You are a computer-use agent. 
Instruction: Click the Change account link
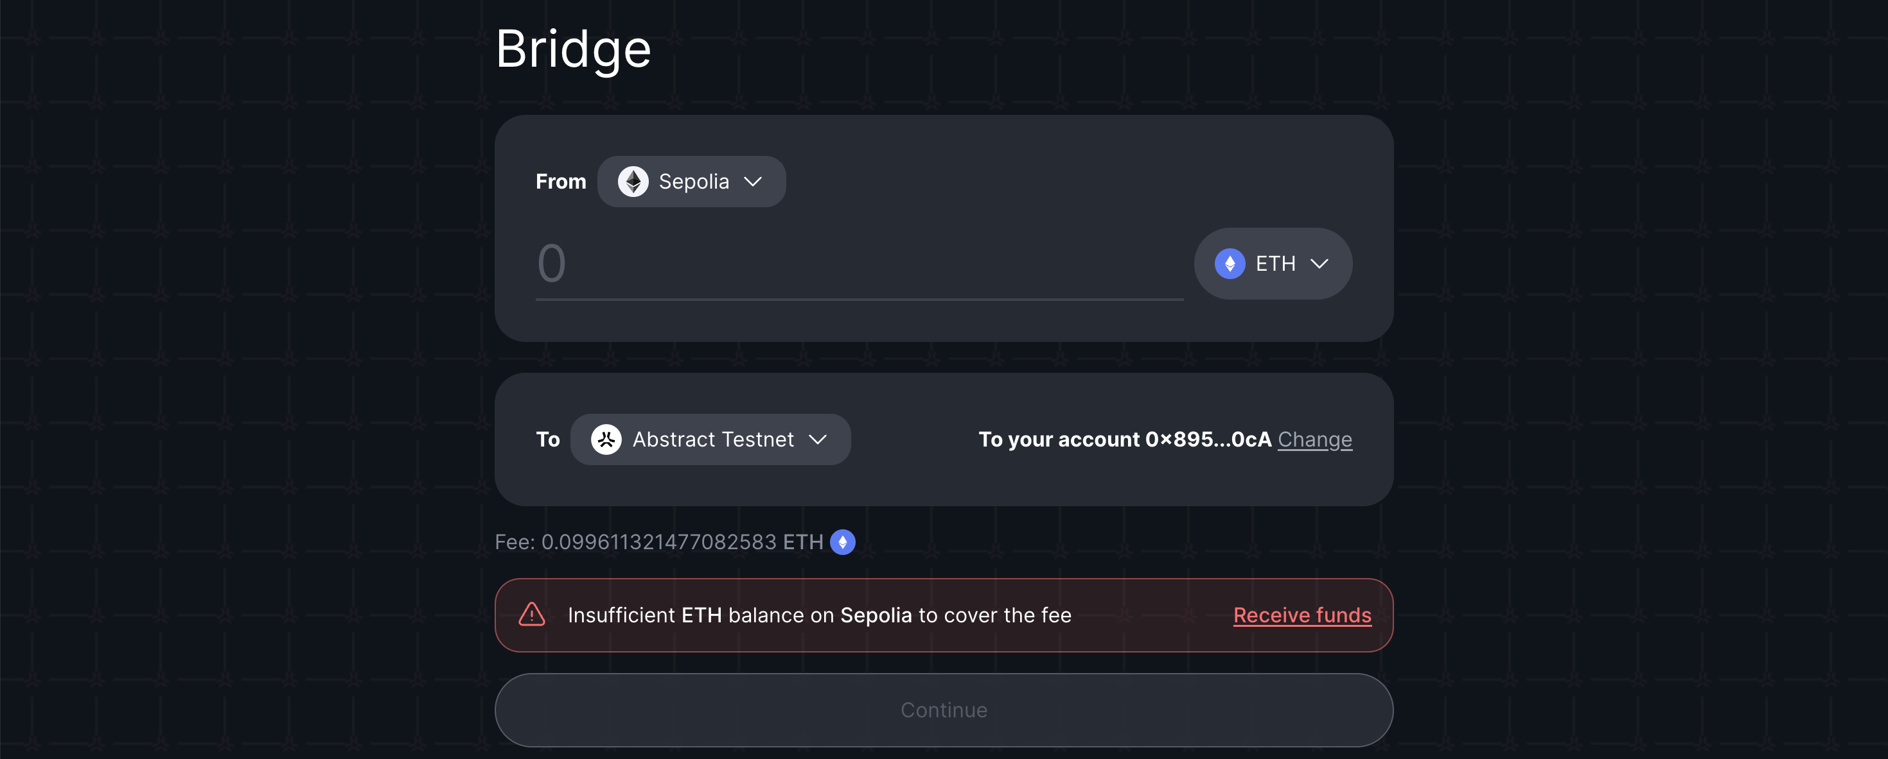(x=1314, y=439)
